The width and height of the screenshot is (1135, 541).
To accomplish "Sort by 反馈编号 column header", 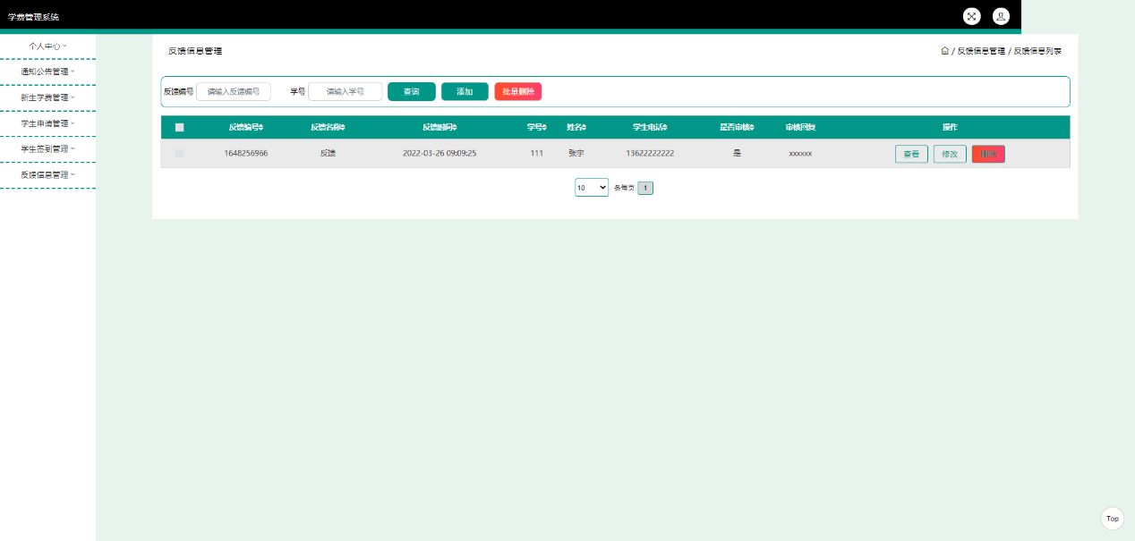I will [x=246, y=128].
